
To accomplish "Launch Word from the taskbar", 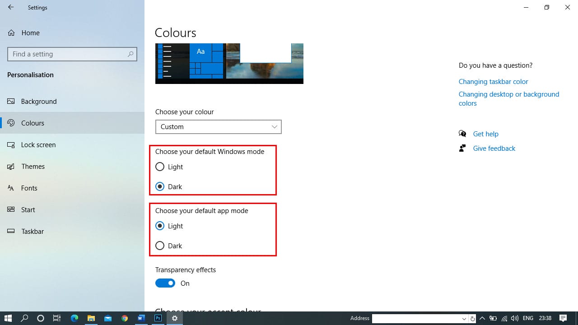I will pos(141,318).
